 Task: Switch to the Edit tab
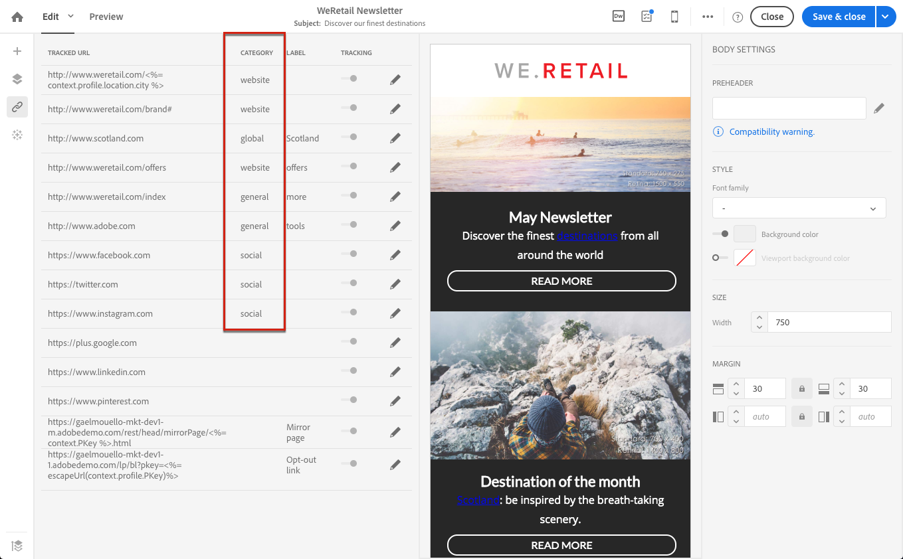tap(51, 17)
